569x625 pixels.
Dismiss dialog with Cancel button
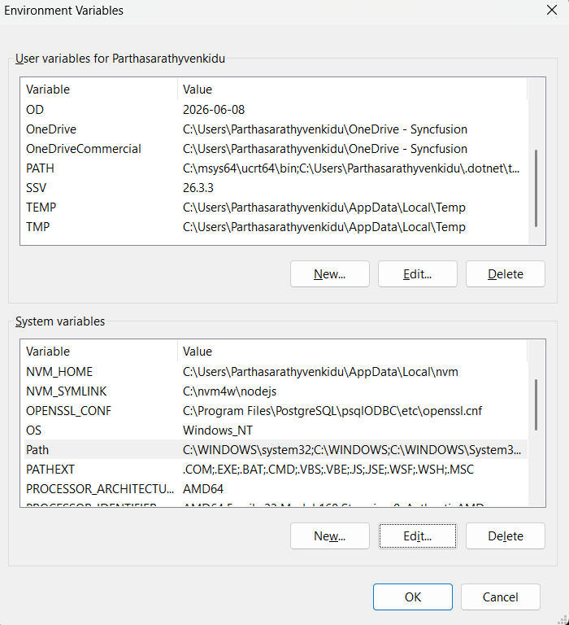[501, 597]
